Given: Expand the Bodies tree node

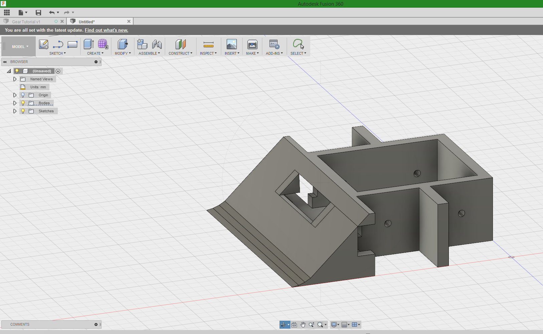Looking at the screenshot, I should [15, 103].
